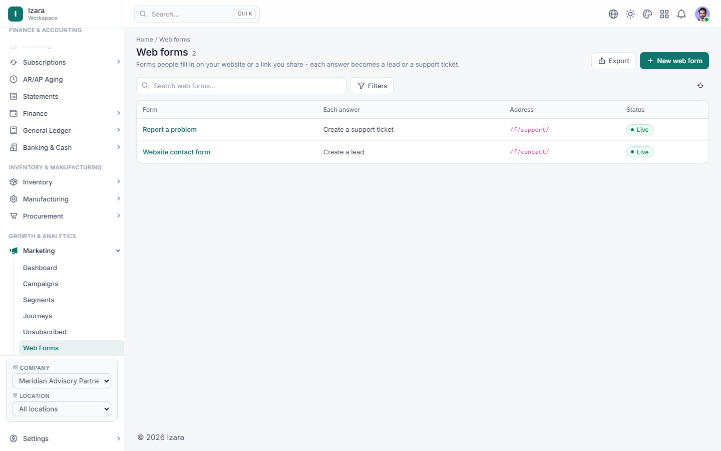The image size is (721, 451).
Task: Open the color palette theme icon
Action: click(647, 14)
